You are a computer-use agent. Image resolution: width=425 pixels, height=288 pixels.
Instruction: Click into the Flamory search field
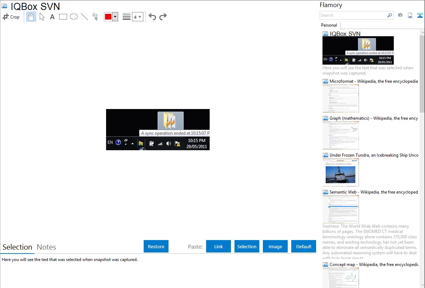coord(353,15)
